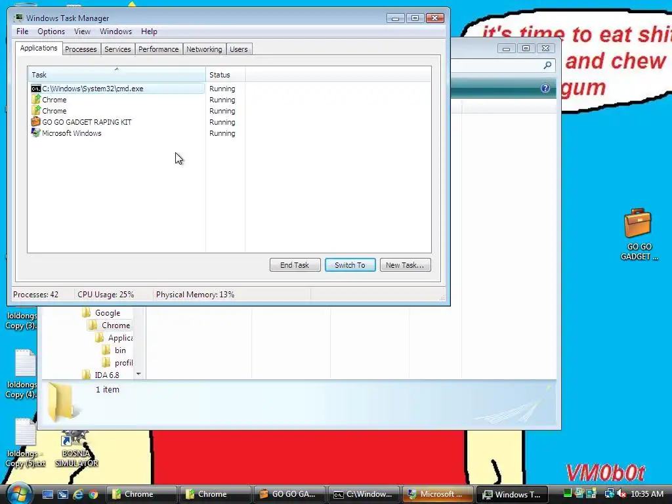Switch to the Users tab

239,49
